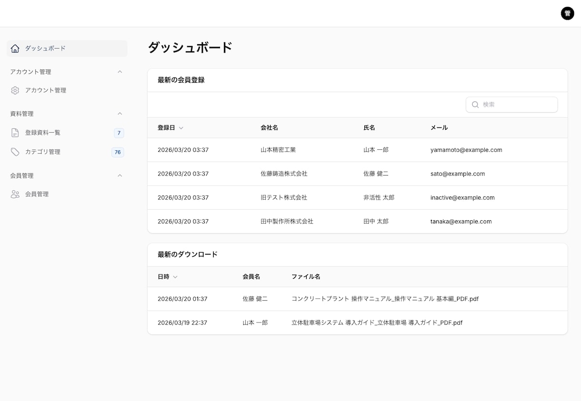Viewport: 581px width, 401px height.
Task: Click the 田中 太郎 name cell
Action: coord(376,221)
